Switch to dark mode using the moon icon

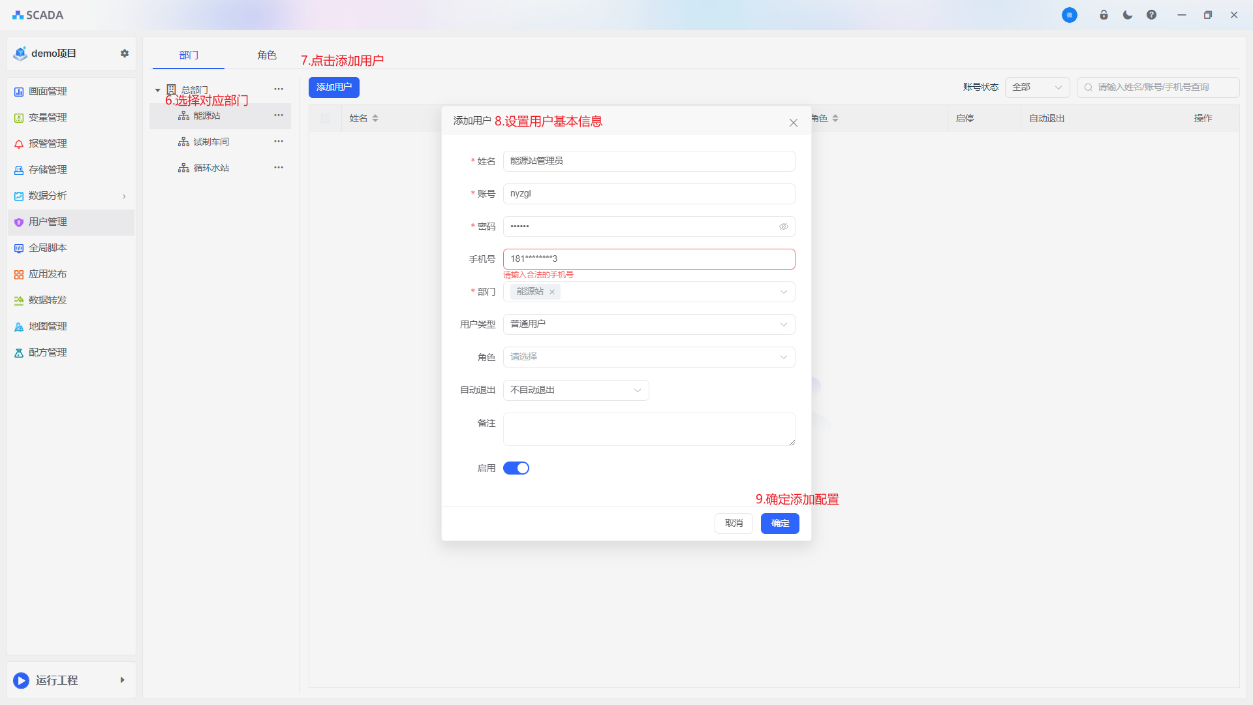1128,15
